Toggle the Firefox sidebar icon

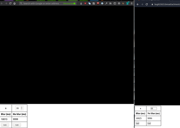(x=115, y=3)
